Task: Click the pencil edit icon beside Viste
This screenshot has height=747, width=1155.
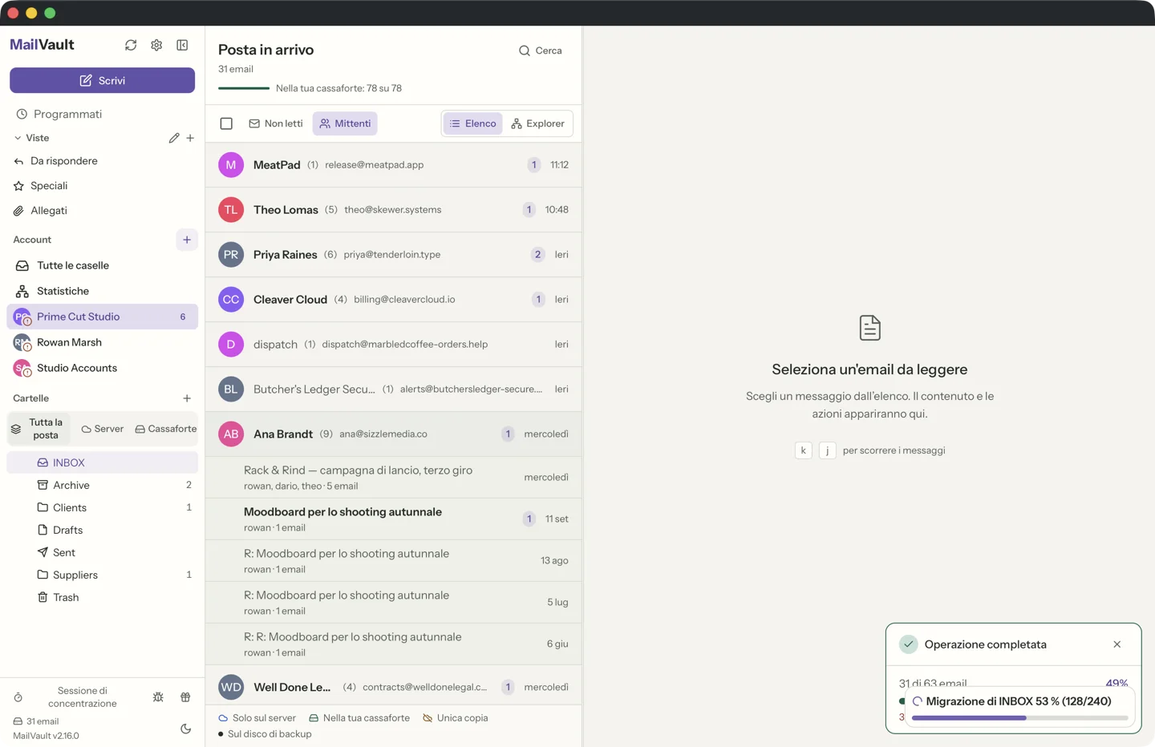Action: [174, 138]
